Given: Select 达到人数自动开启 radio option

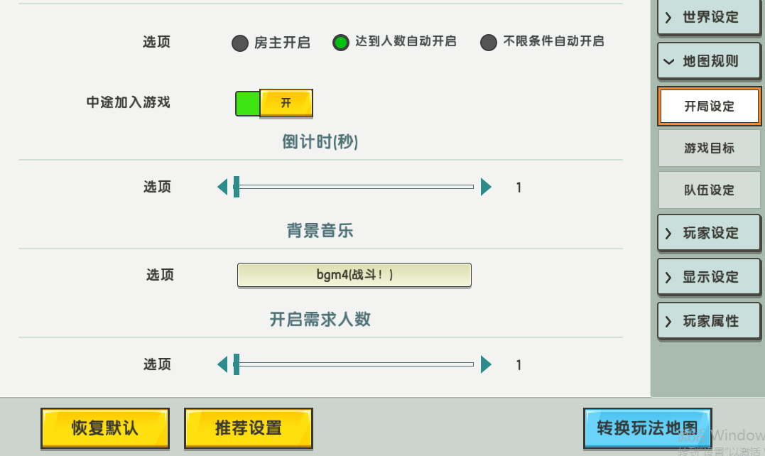Looking at the screenshot, I should (x=341, y=43).
